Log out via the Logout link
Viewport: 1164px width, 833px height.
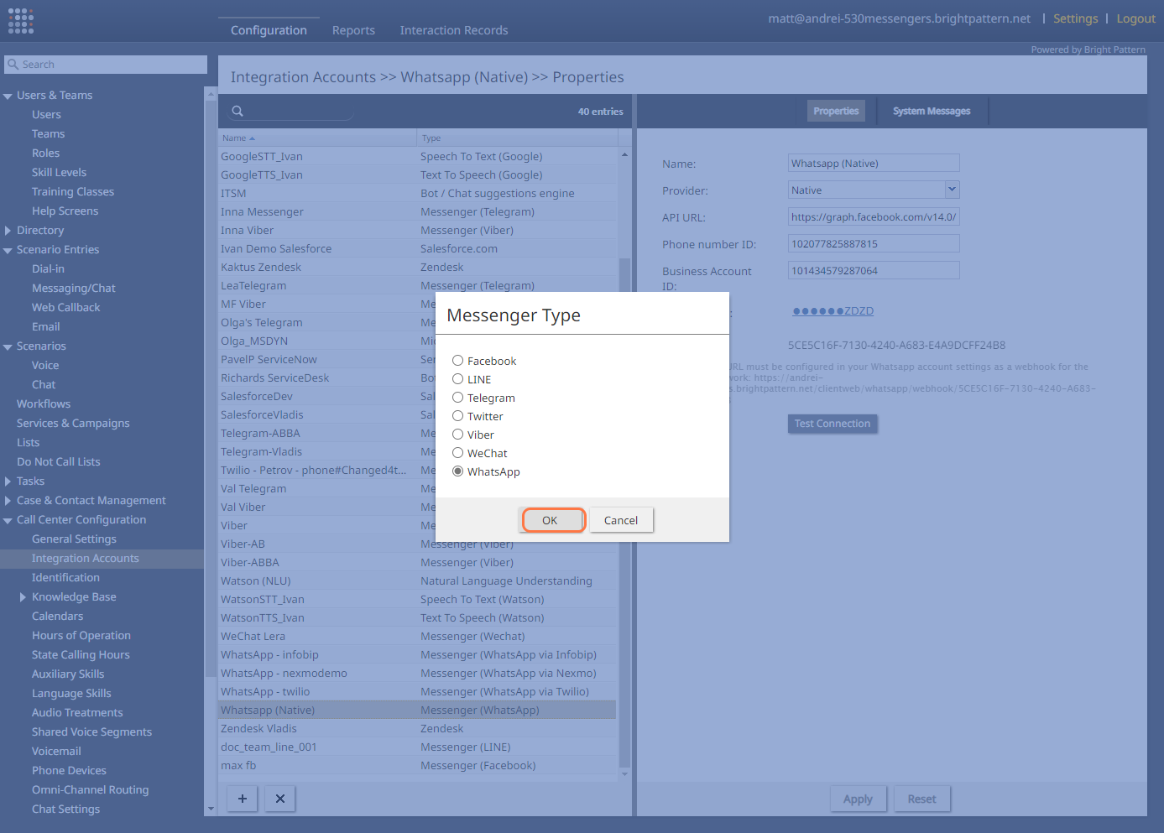click(1135, 18)
